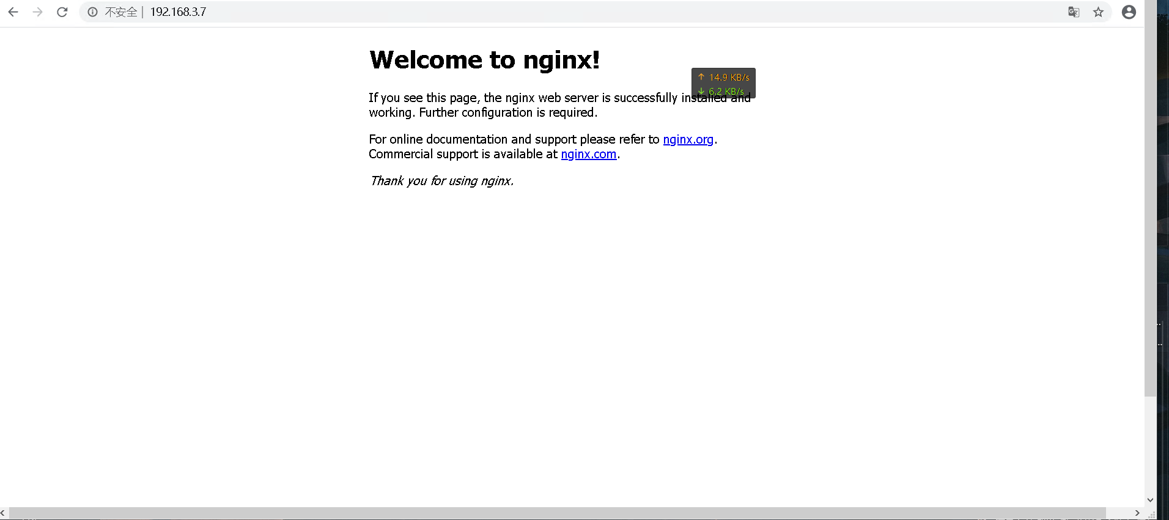Screen dimensions: 1169x520
Task: Click the 'Thank you for using nginx.' text
Action: [441, 181]
